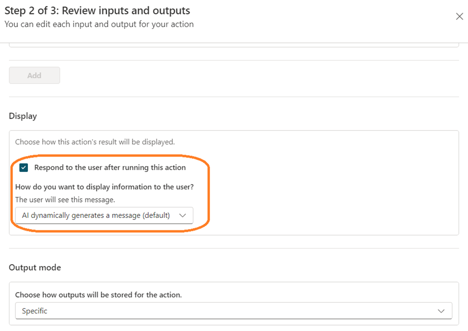The height and width of the screenshot is (331, 468).
Task: Close the Review inputs and outputs dialog
Action: (x=459, y=16)
